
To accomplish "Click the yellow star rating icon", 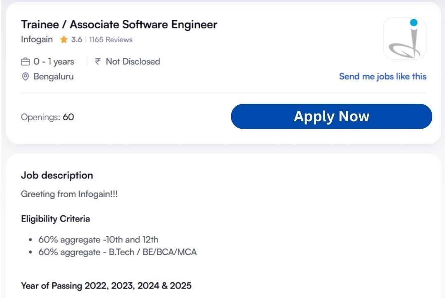I will point(63,40).
